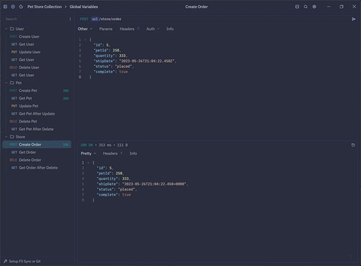
Task: Collapse the User folder chevron
Action: pyautogui.click(x=6, y=29)
